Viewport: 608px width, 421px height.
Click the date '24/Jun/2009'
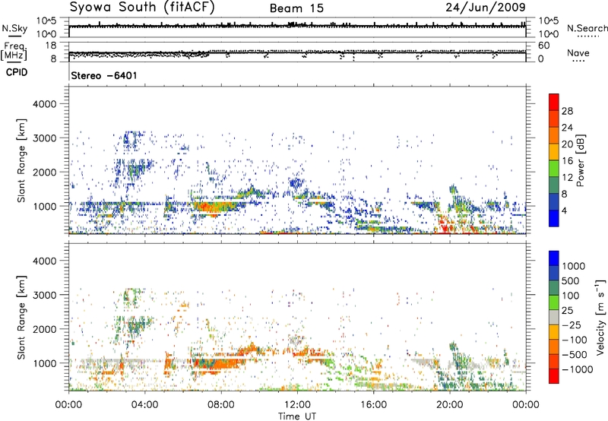(x=486, y=7)
